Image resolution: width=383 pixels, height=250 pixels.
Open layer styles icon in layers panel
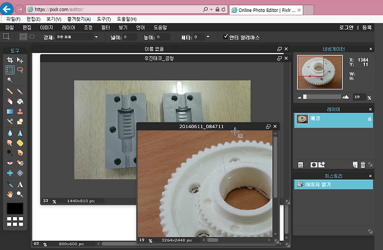[322, 164]
